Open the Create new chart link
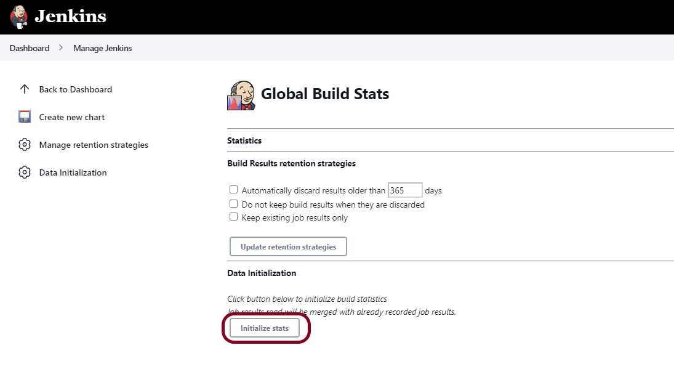The height and width of the screenshot is (369, 674). coord(71,117)
